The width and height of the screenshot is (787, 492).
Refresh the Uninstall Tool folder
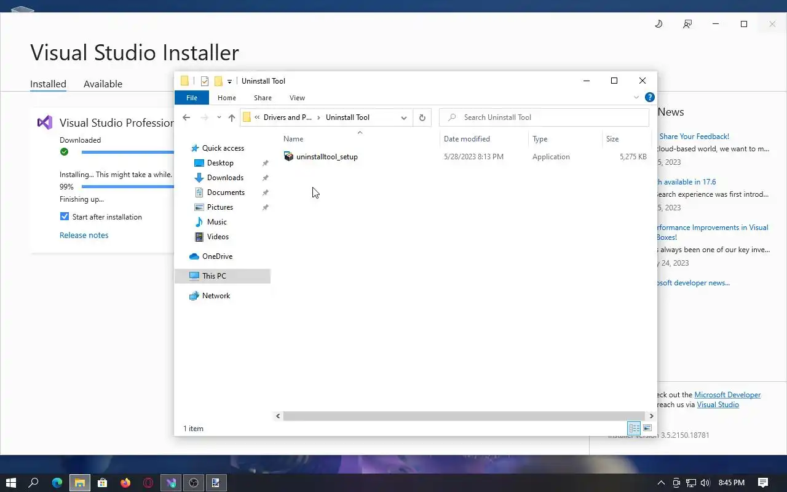click(x=422, y=117)
